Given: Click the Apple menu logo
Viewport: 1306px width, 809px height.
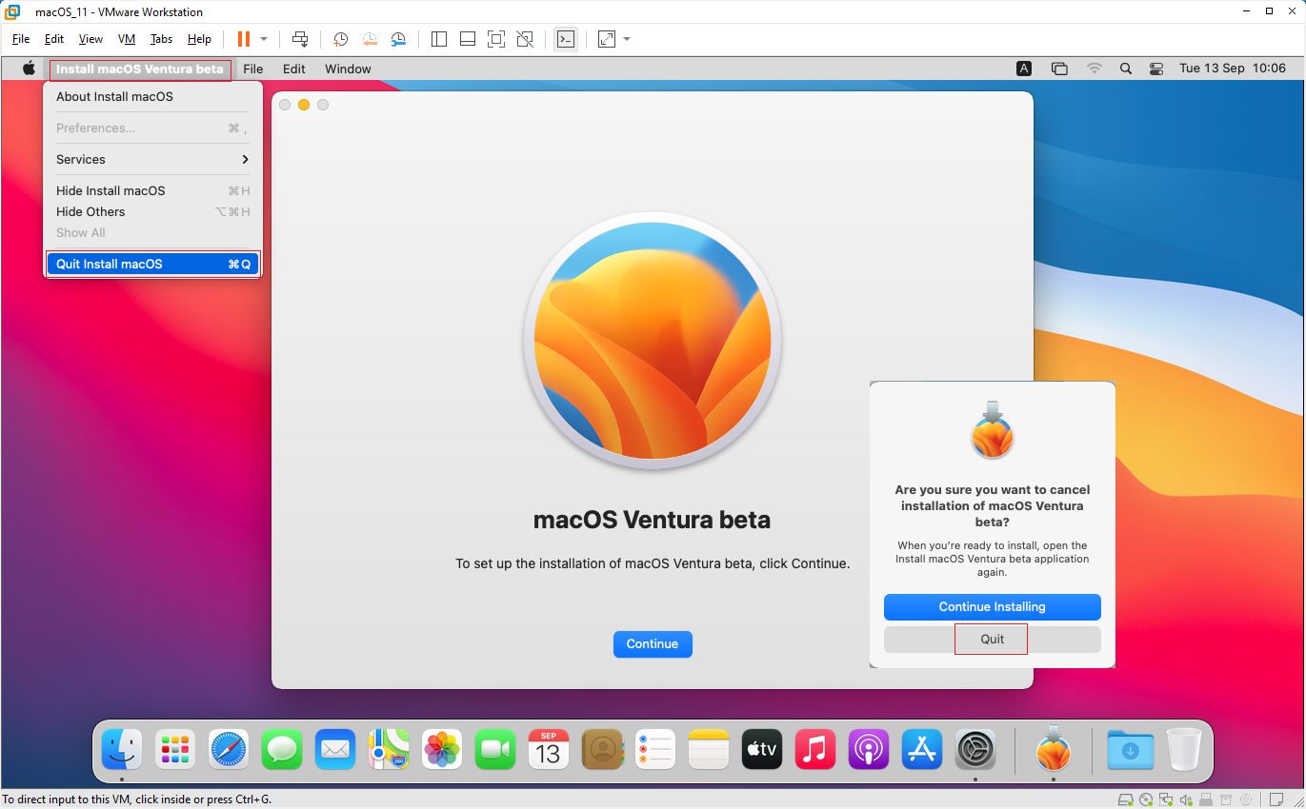Looking at the screenshot, I should click(x=29, y=69).
